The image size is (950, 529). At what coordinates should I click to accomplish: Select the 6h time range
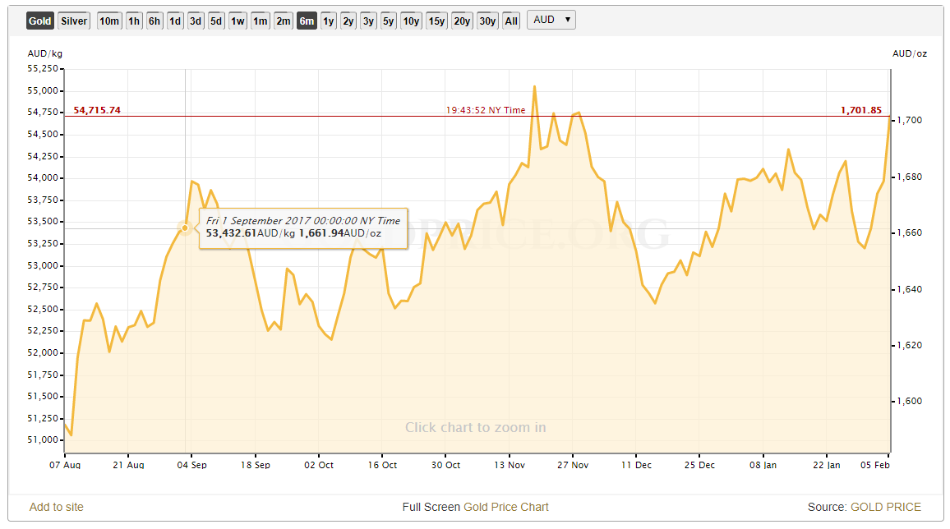154,21
